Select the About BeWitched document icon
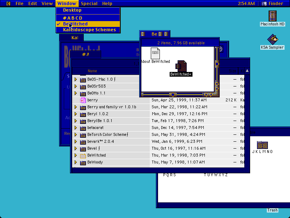 point(155,53)
